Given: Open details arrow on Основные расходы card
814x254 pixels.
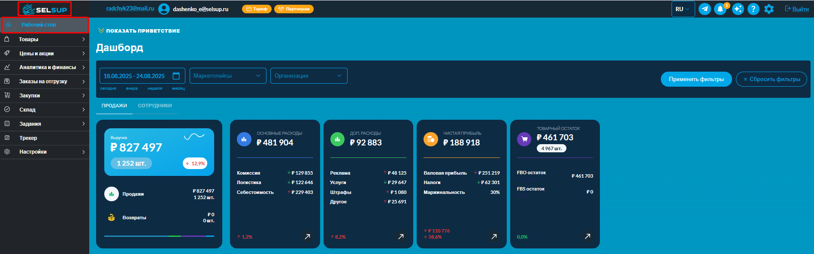Looking at the screenshot, I should pyautogui.click(x=307, y=236).
